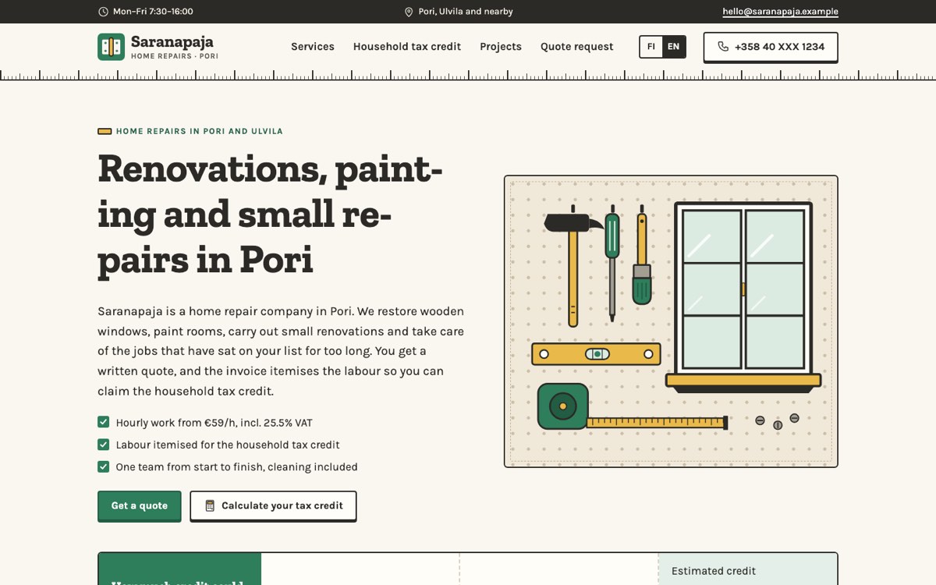
Task: Open the Services menu item
Action: pyautogui.click(x=313, y=47)
